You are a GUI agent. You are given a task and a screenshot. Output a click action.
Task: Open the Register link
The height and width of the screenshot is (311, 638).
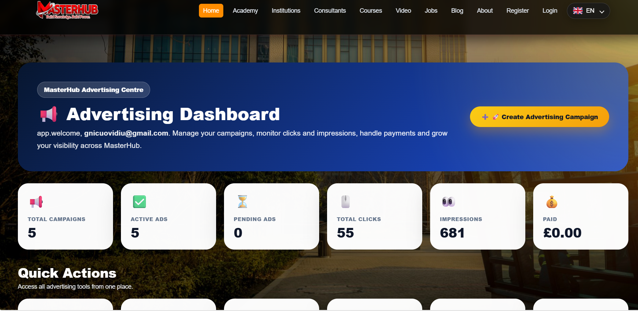coord(517,11)
